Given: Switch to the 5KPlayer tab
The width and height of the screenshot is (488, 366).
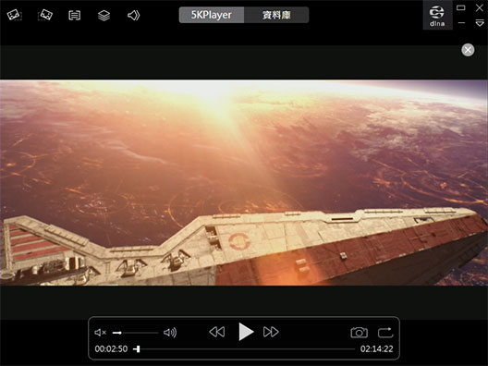Looking at the screenshot, I should (212, 15).
